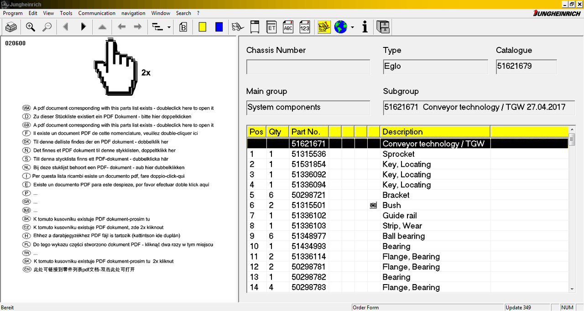The width and height of the screenshot is (584, 311).
Task: Click the tree structure icon
Action: pos(157,27)
